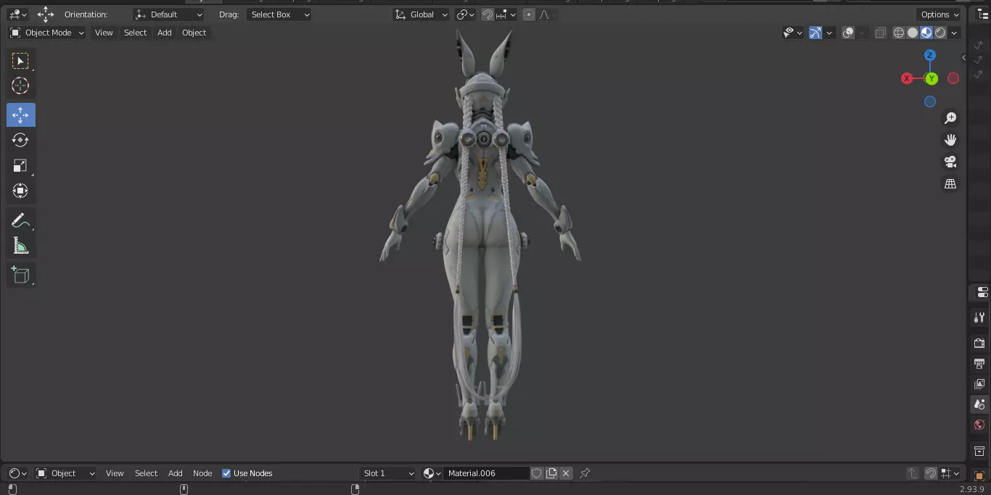This screenshot has height=495, width=991.
Task: Open 3D viewport Select menu
Action: coord(135,33)
